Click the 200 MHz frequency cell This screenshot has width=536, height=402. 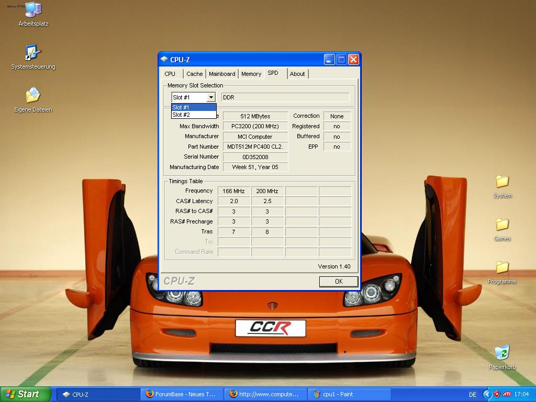pyautogui.click(x=267, y=191)
